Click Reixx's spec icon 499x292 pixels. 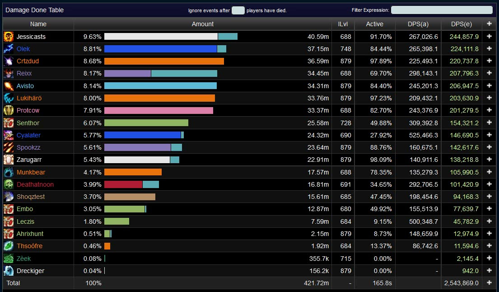click(x=9, y=73)
